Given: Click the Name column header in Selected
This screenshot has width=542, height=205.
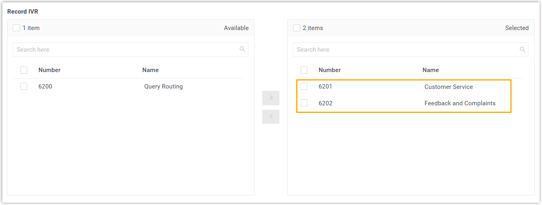Looking at the screenshot, I should pos(431,70).
